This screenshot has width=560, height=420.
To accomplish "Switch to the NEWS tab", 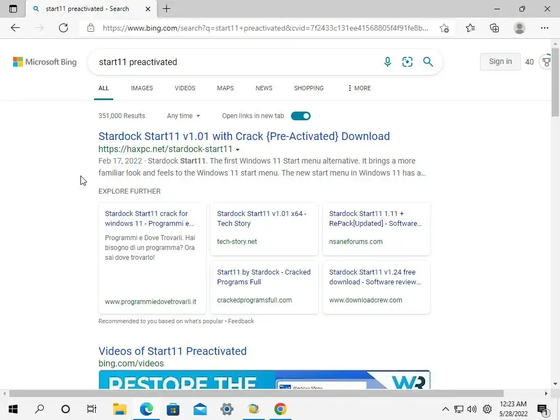I will (x=264, y=88).
